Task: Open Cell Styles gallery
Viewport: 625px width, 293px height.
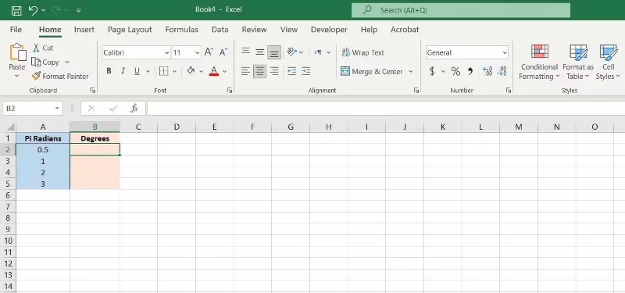Action: (609, 63)
